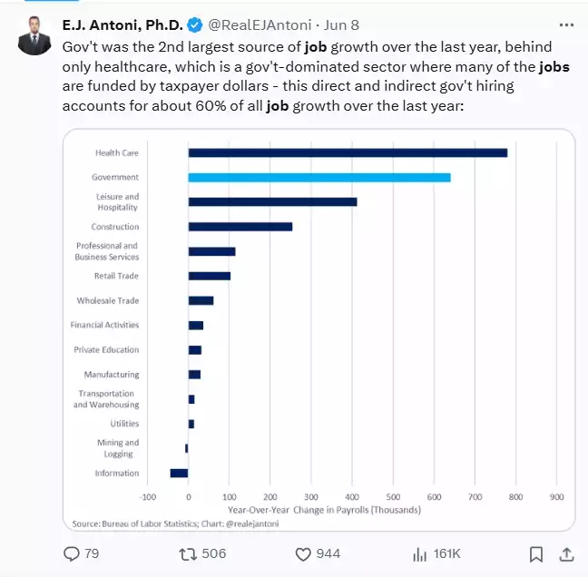Open the @RealEJAntoni handle link
This screenshot has height=577, width=588.
click(262, 24)
